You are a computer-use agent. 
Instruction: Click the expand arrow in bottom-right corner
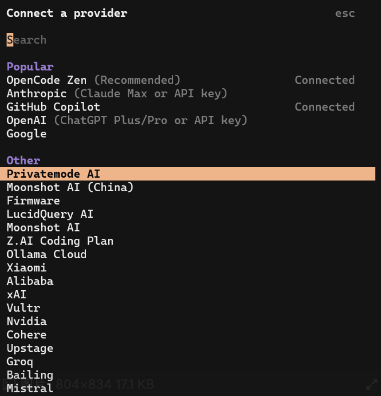point(373,385)
